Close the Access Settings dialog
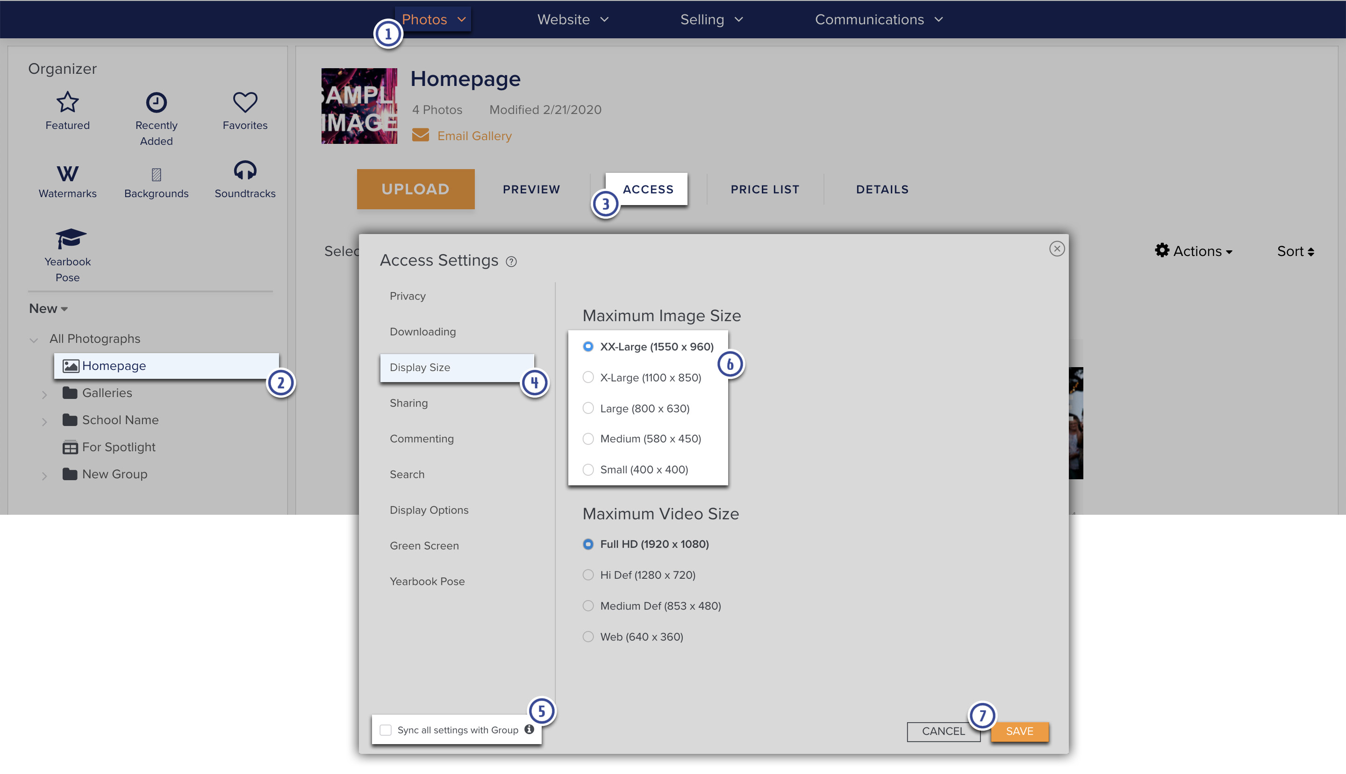 (x=1057, y=249)
